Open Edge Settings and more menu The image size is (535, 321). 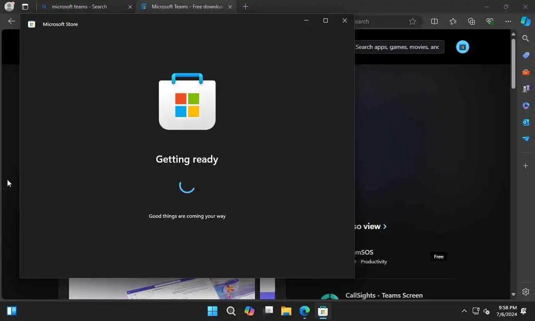click(508, 21)
